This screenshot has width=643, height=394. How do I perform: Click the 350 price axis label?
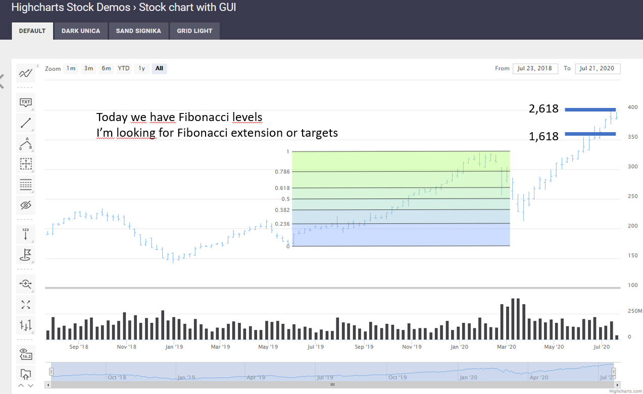(x=632, y=137)
